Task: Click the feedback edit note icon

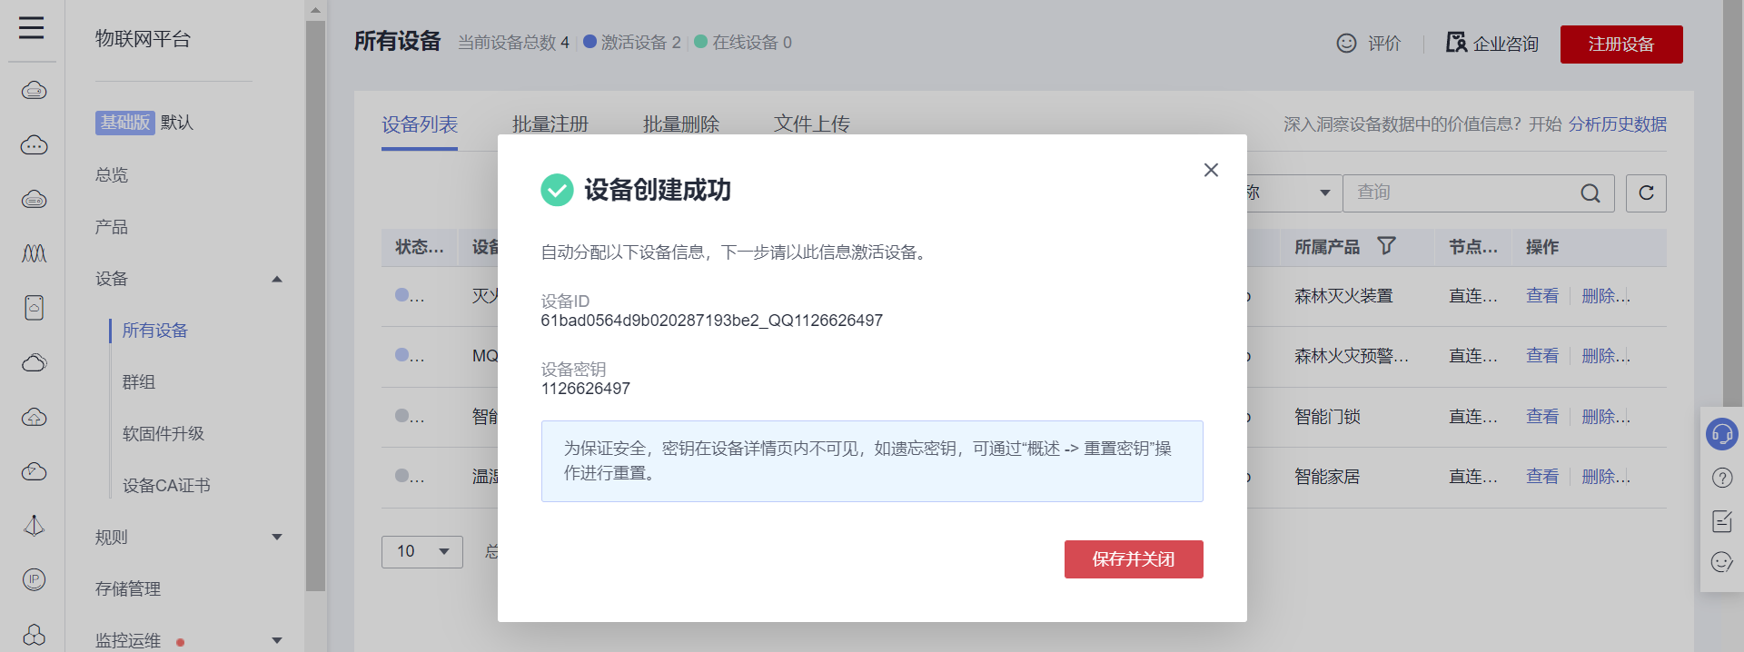Action: (x=1721, y=520)
